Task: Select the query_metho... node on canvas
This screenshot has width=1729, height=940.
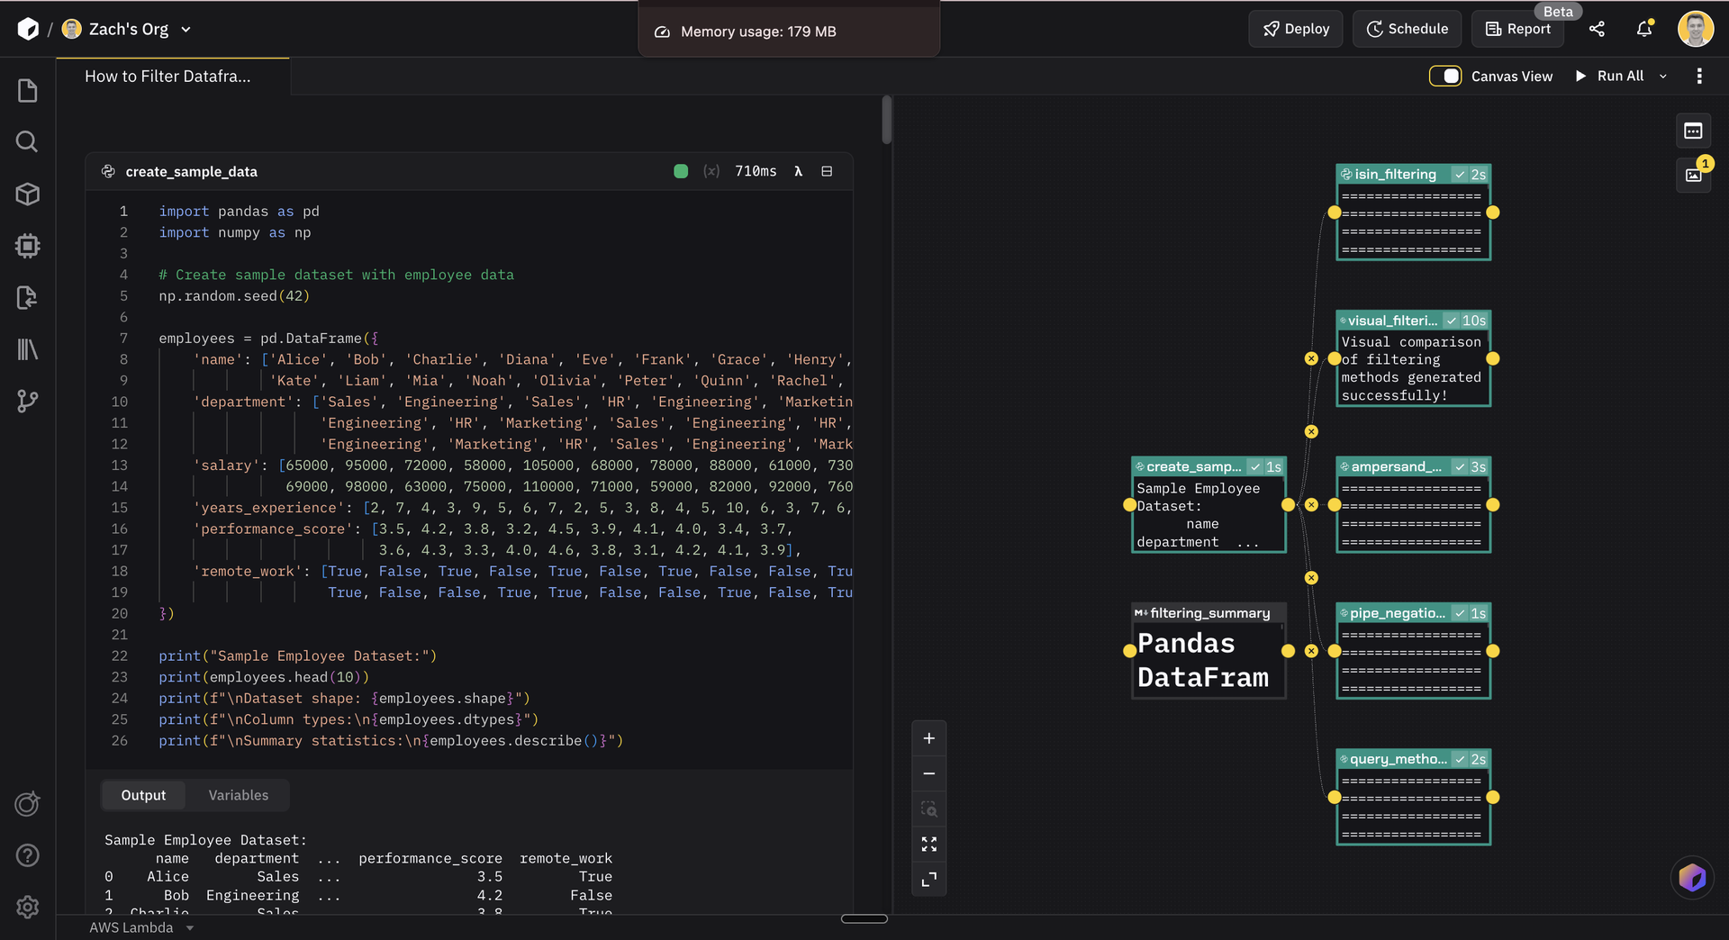Action: coord(1413,797)
